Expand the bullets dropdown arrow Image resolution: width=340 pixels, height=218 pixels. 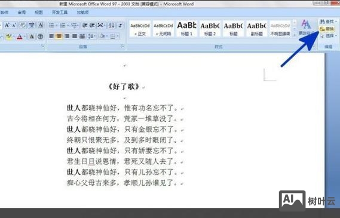[x=56, y=26]
